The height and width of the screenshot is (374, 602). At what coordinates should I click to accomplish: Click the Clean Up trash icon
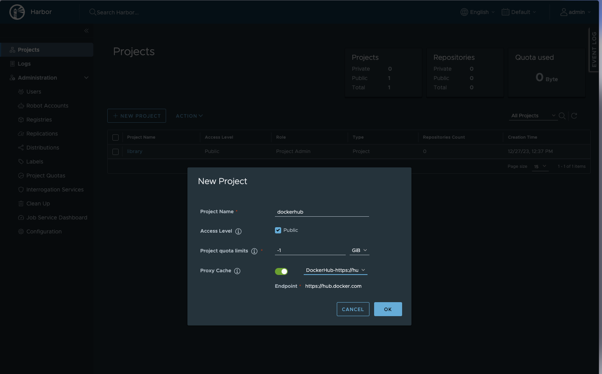pyautogui.click(x=21, y=204)
